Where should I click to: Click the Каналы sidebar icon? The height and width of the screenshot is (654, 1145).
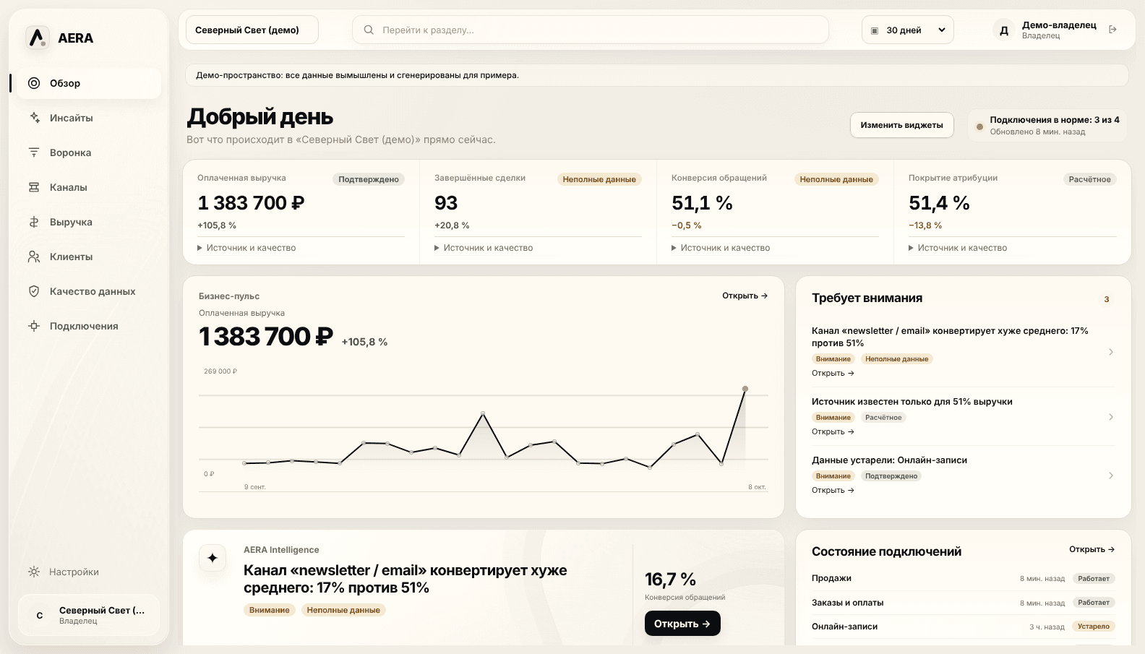click(x=34, y=187)
